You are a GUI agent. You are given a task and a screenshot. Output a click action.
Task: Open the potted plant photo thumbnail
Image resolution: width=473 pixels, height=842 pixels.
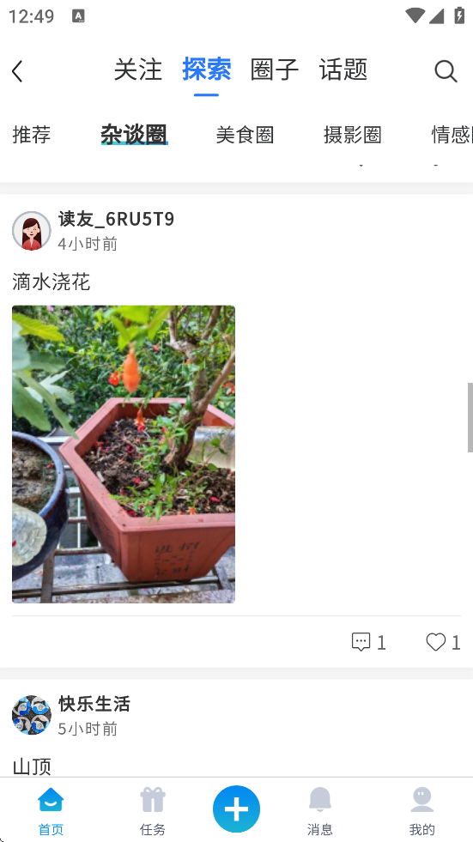[124, 454]
